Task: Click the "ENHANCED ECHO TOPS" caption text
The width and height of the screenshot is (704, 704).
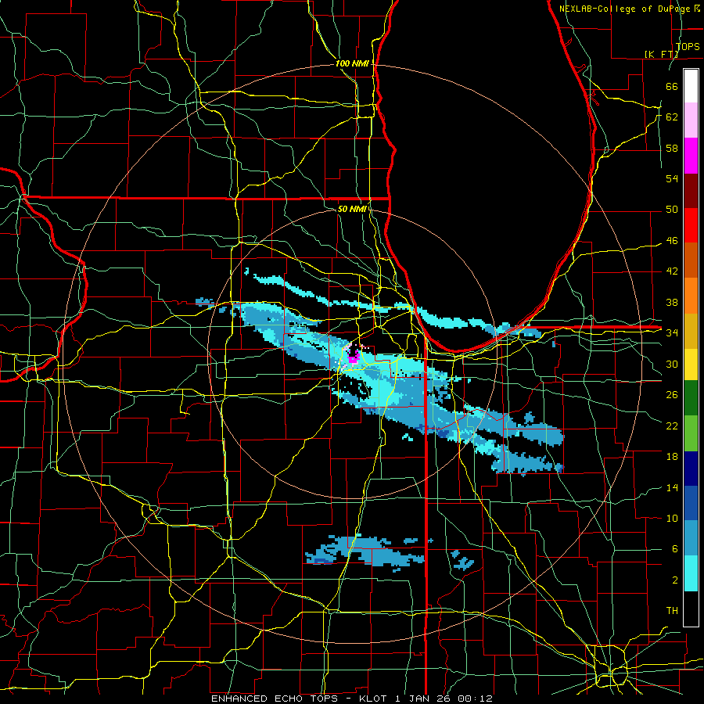Action: [x=275, y=699]
